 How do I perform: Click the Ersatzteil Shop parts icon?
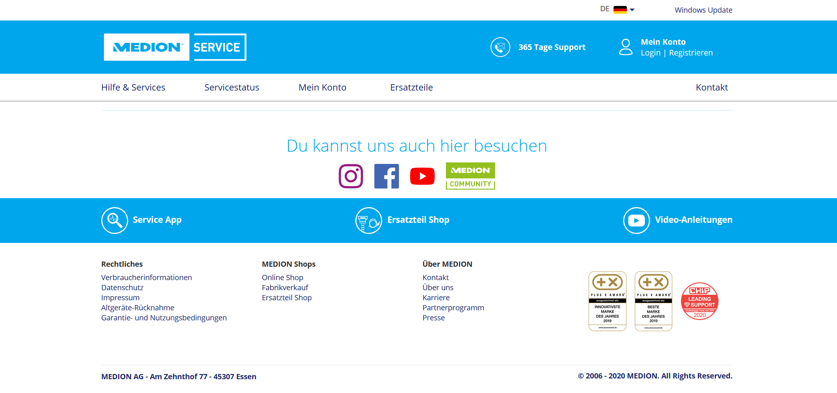tap(368, 220)
